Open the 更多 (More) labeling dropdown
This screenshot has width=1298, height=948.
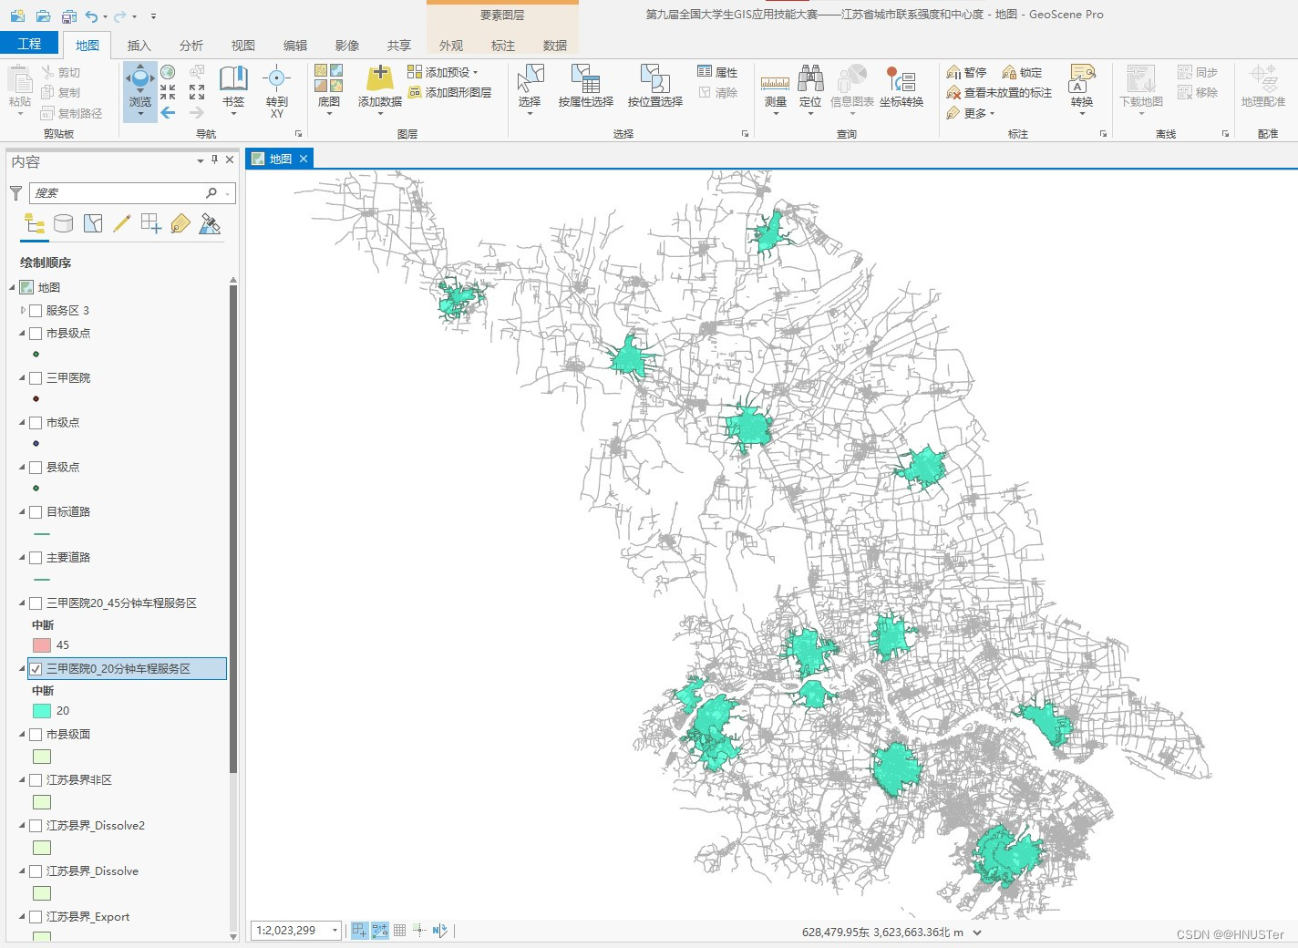coord(971,113)
